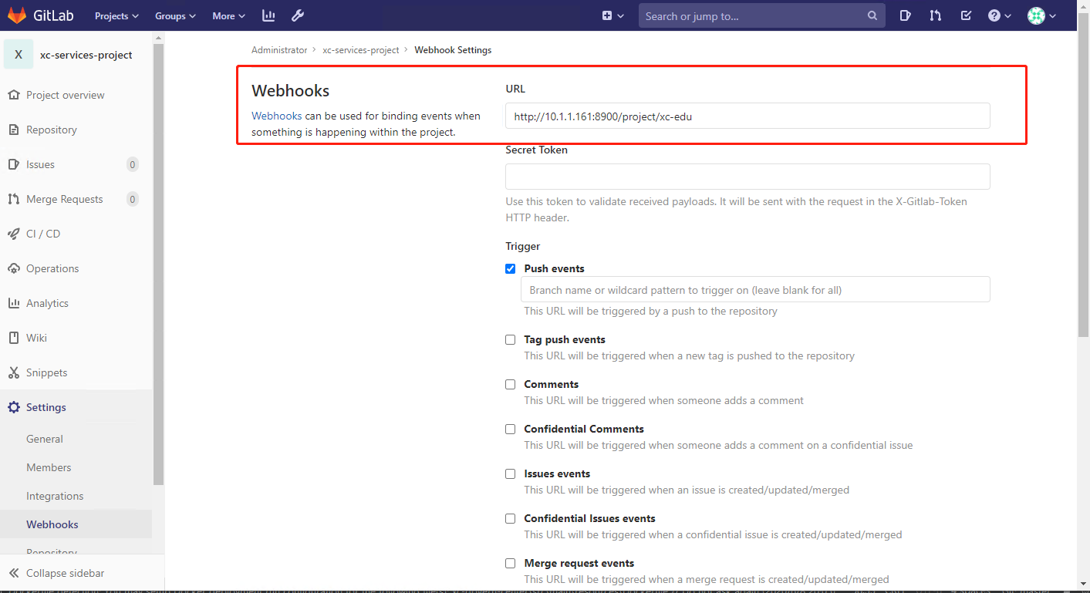Open the More dropdown menu
The height and width of the screenshot is (593, 1090).
point(228,15)
